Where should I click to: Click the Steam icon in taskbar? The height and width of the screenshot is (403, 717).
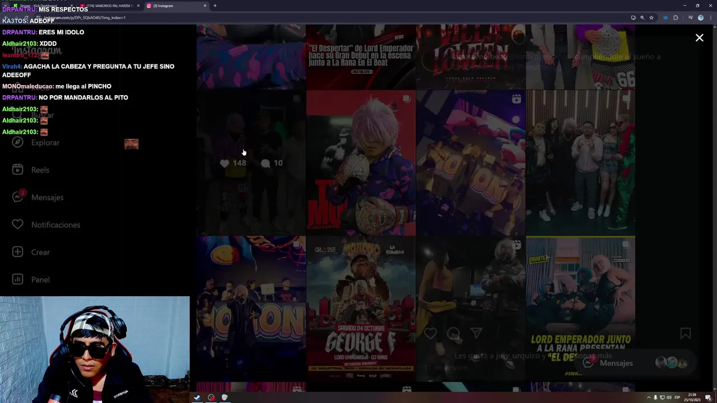pos(197,397)
